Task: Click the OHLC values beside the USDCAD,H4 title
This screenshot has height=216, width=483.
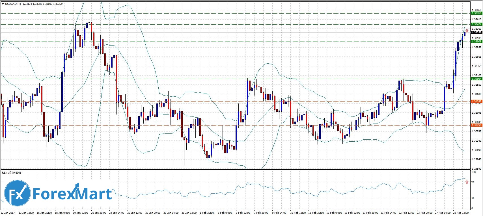Action: [42, 4]
